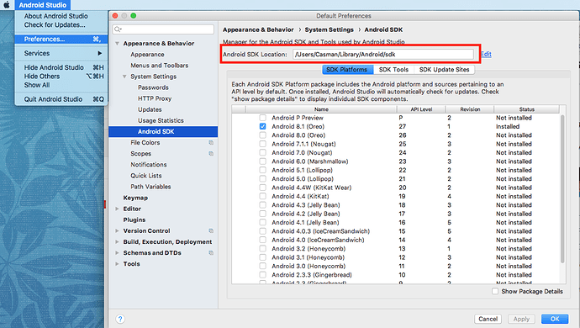Expand the Editor settings section

[117, 209]
